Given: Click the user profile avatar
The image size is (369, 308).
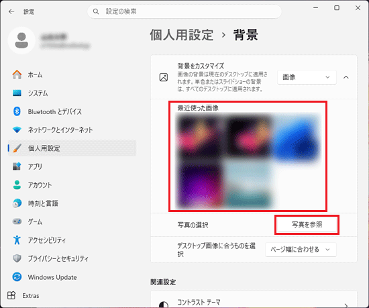Looking at the screenshot, I should coord(21,40).
